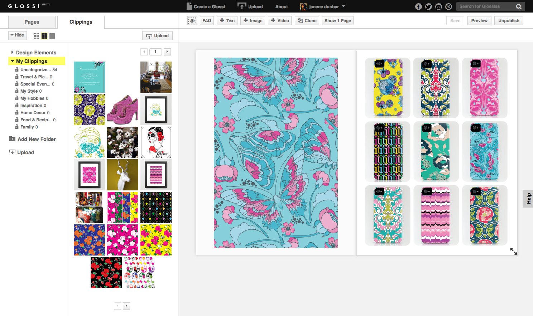Viewport: 533px width, 316px height.
Task: Switch to the Pages tab
Action: 32,22
